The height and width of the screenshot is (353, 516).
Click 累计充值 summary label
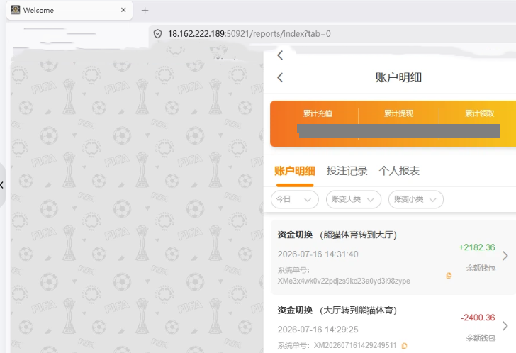[318, 113]
